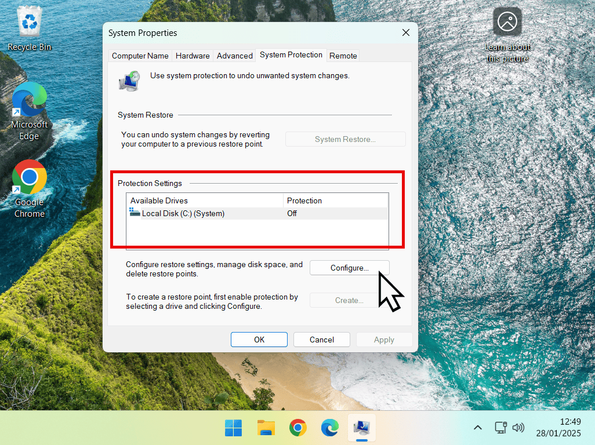Image resolution: width=595 pixels, height=445 pixels.
Task: Click the 'Learn about this picture' icon
Action: [507, 23]
